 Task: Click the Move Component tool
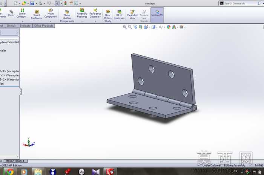pyautogui.click(x=51, y=13)
